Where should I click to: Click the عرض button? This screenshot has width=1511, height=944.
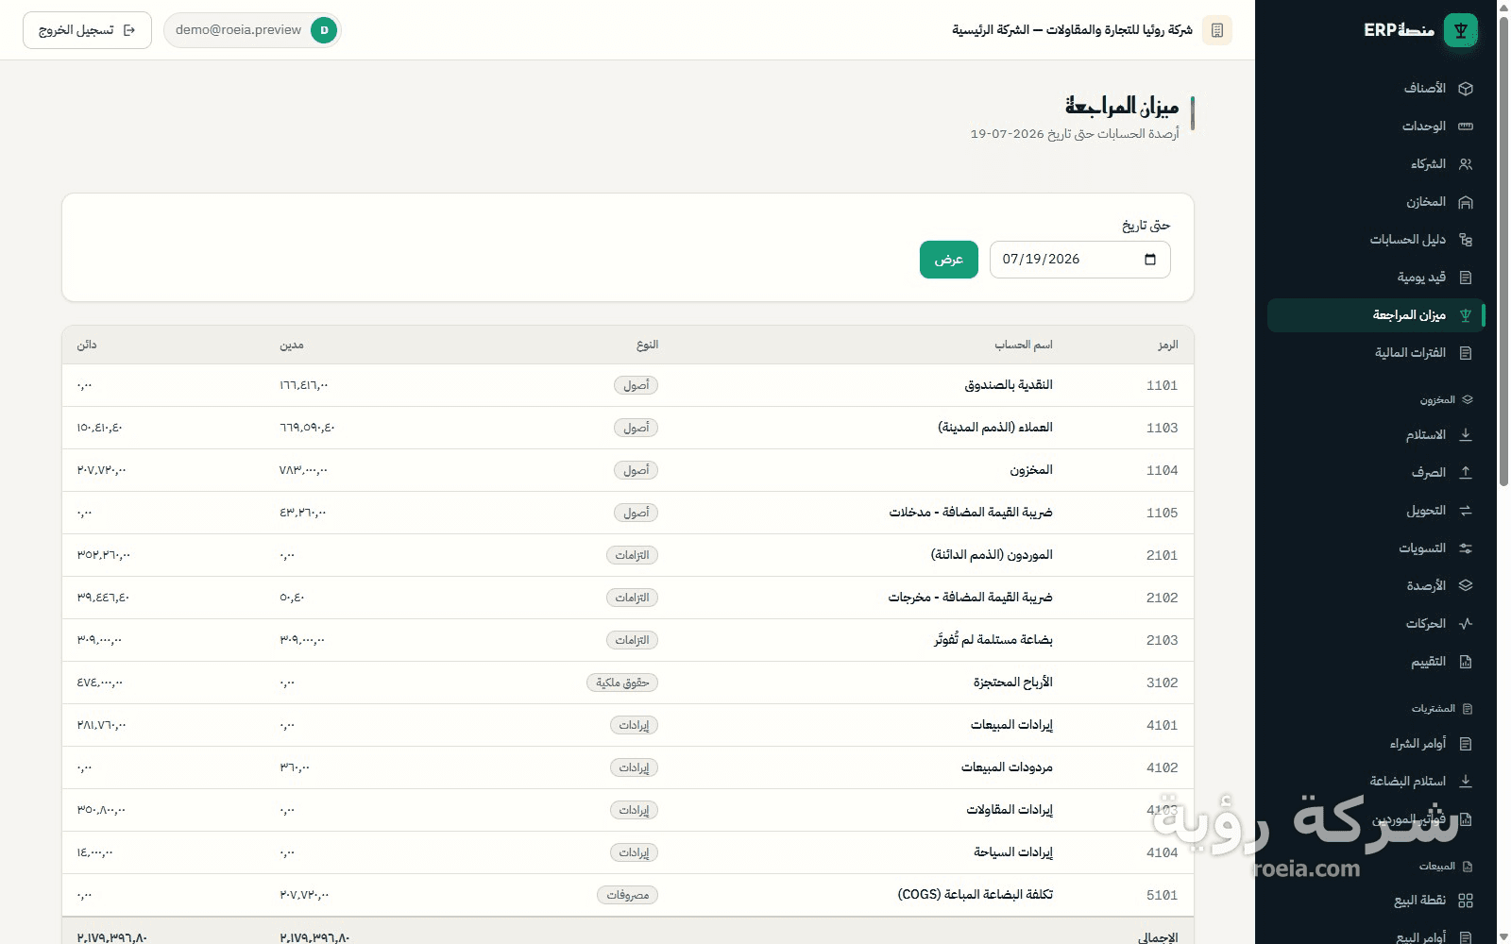tap(949, 260)
